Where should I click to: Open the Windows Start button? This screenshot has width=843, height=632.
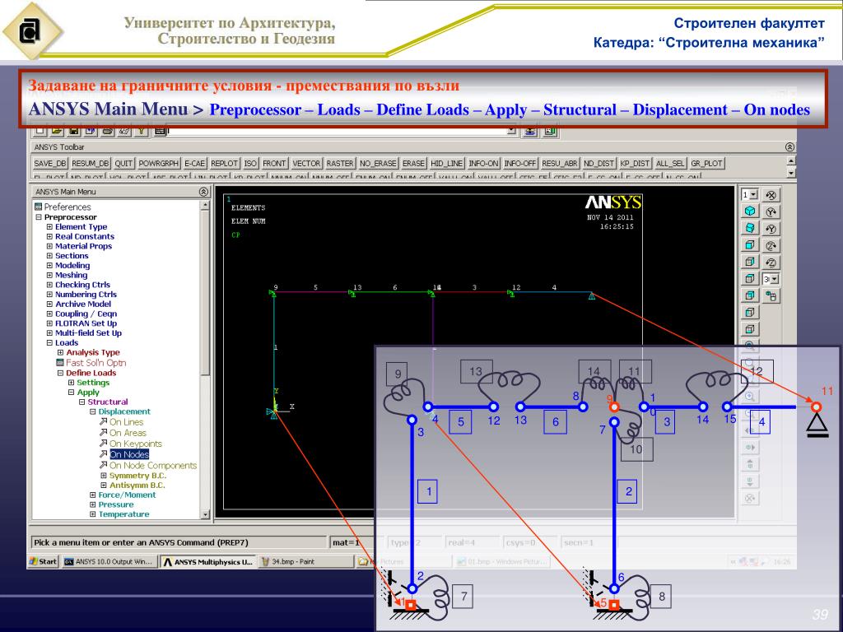tap(43, 561)
